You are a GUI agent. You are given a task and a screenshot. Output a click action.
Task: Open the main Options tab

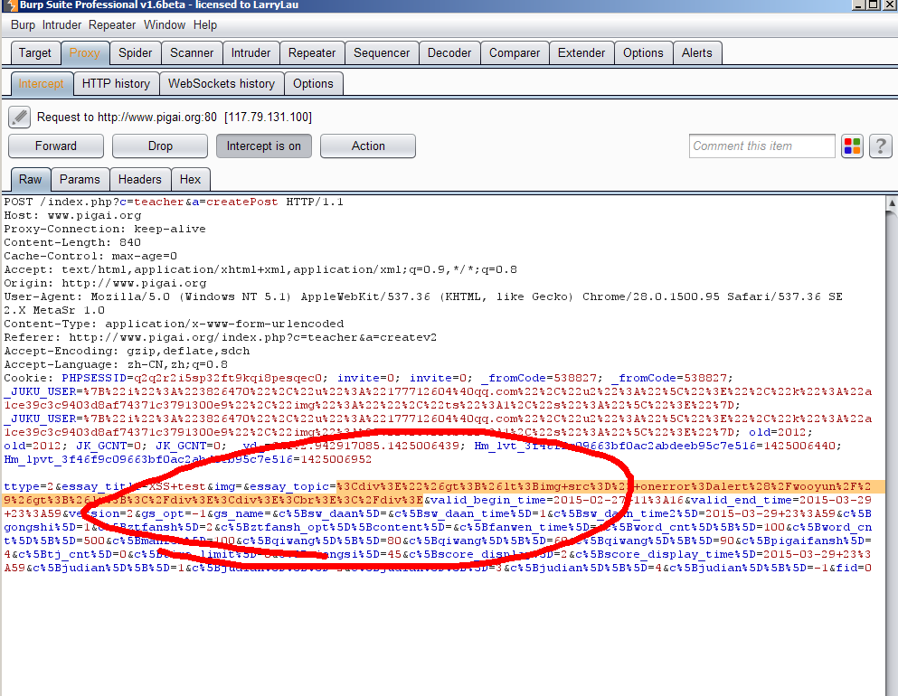pos(643,52)
